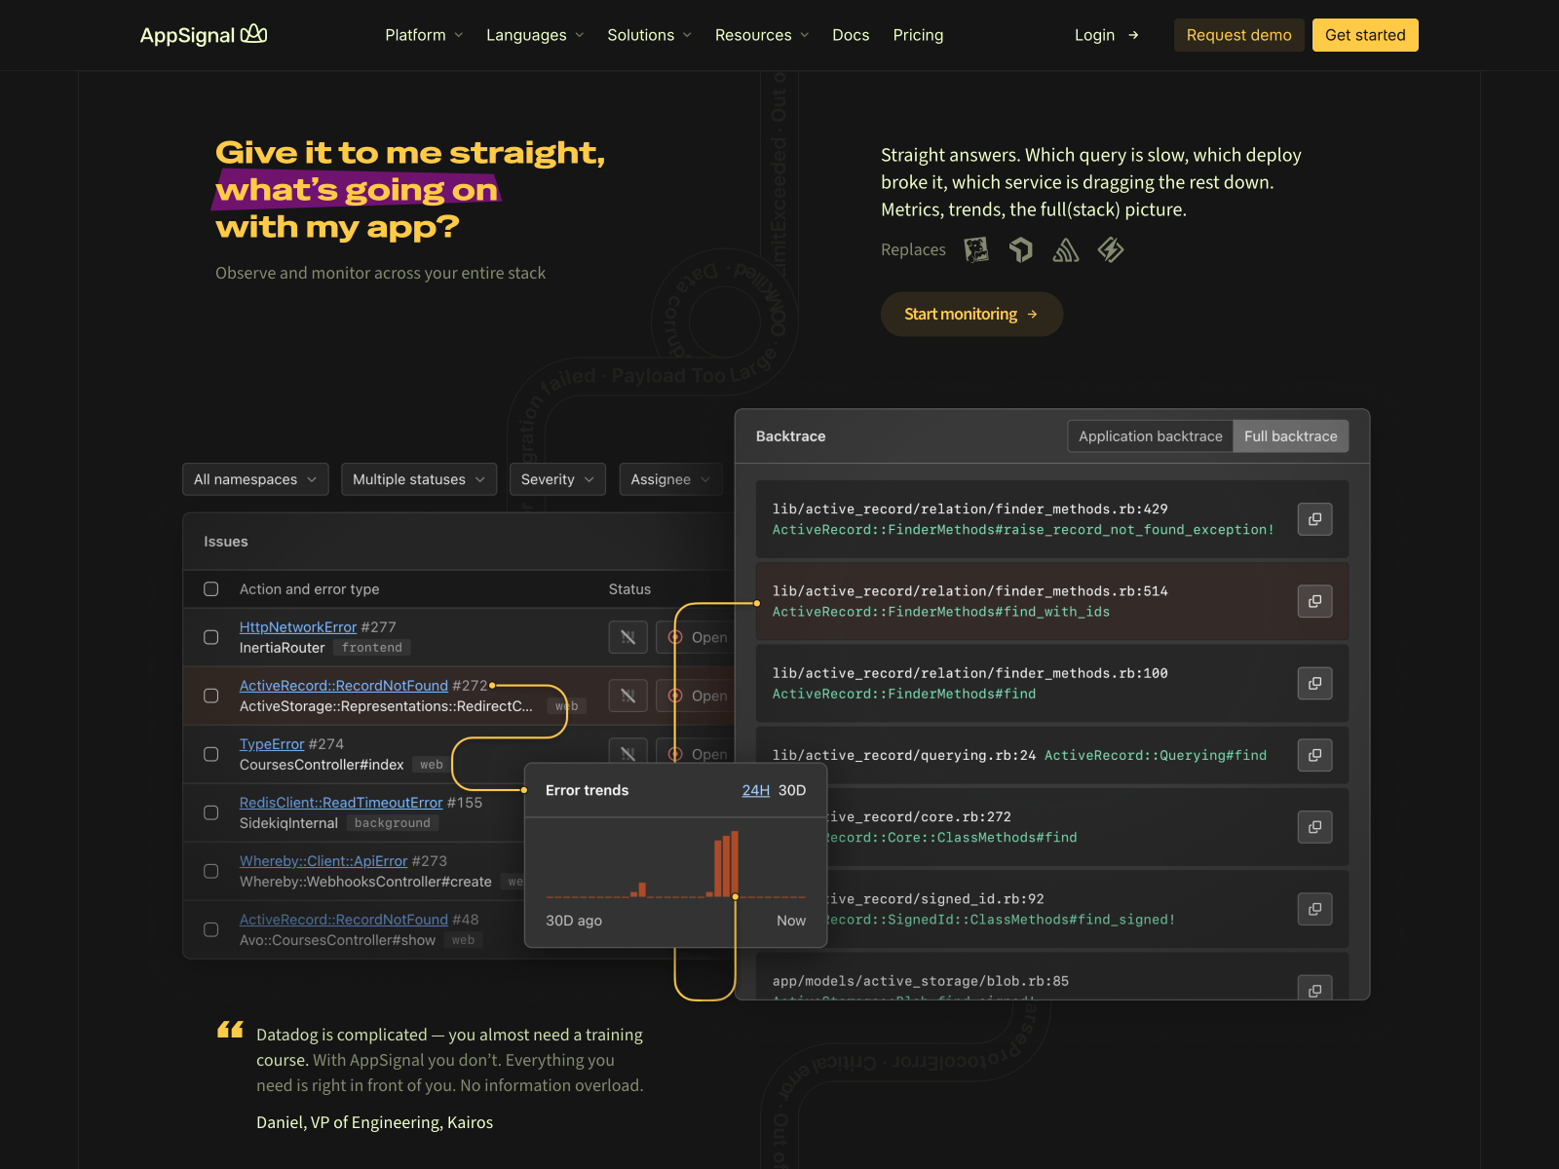Viewport: 1559px width, 1169px height.
Task: Click the fourth replaced-tool logo icon
Action: (x=1111, y=250)
